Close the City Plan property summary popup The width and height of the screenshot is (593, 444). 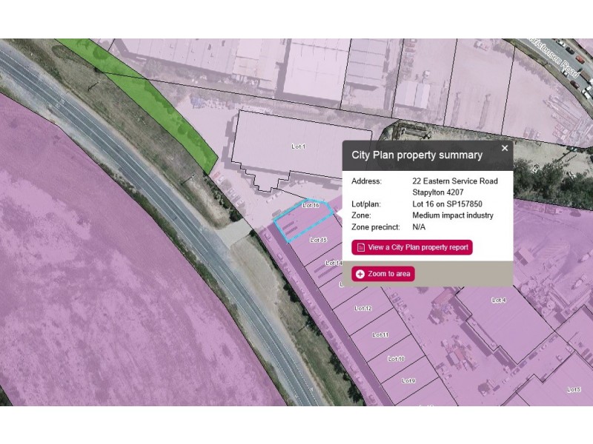coord(505,149)
